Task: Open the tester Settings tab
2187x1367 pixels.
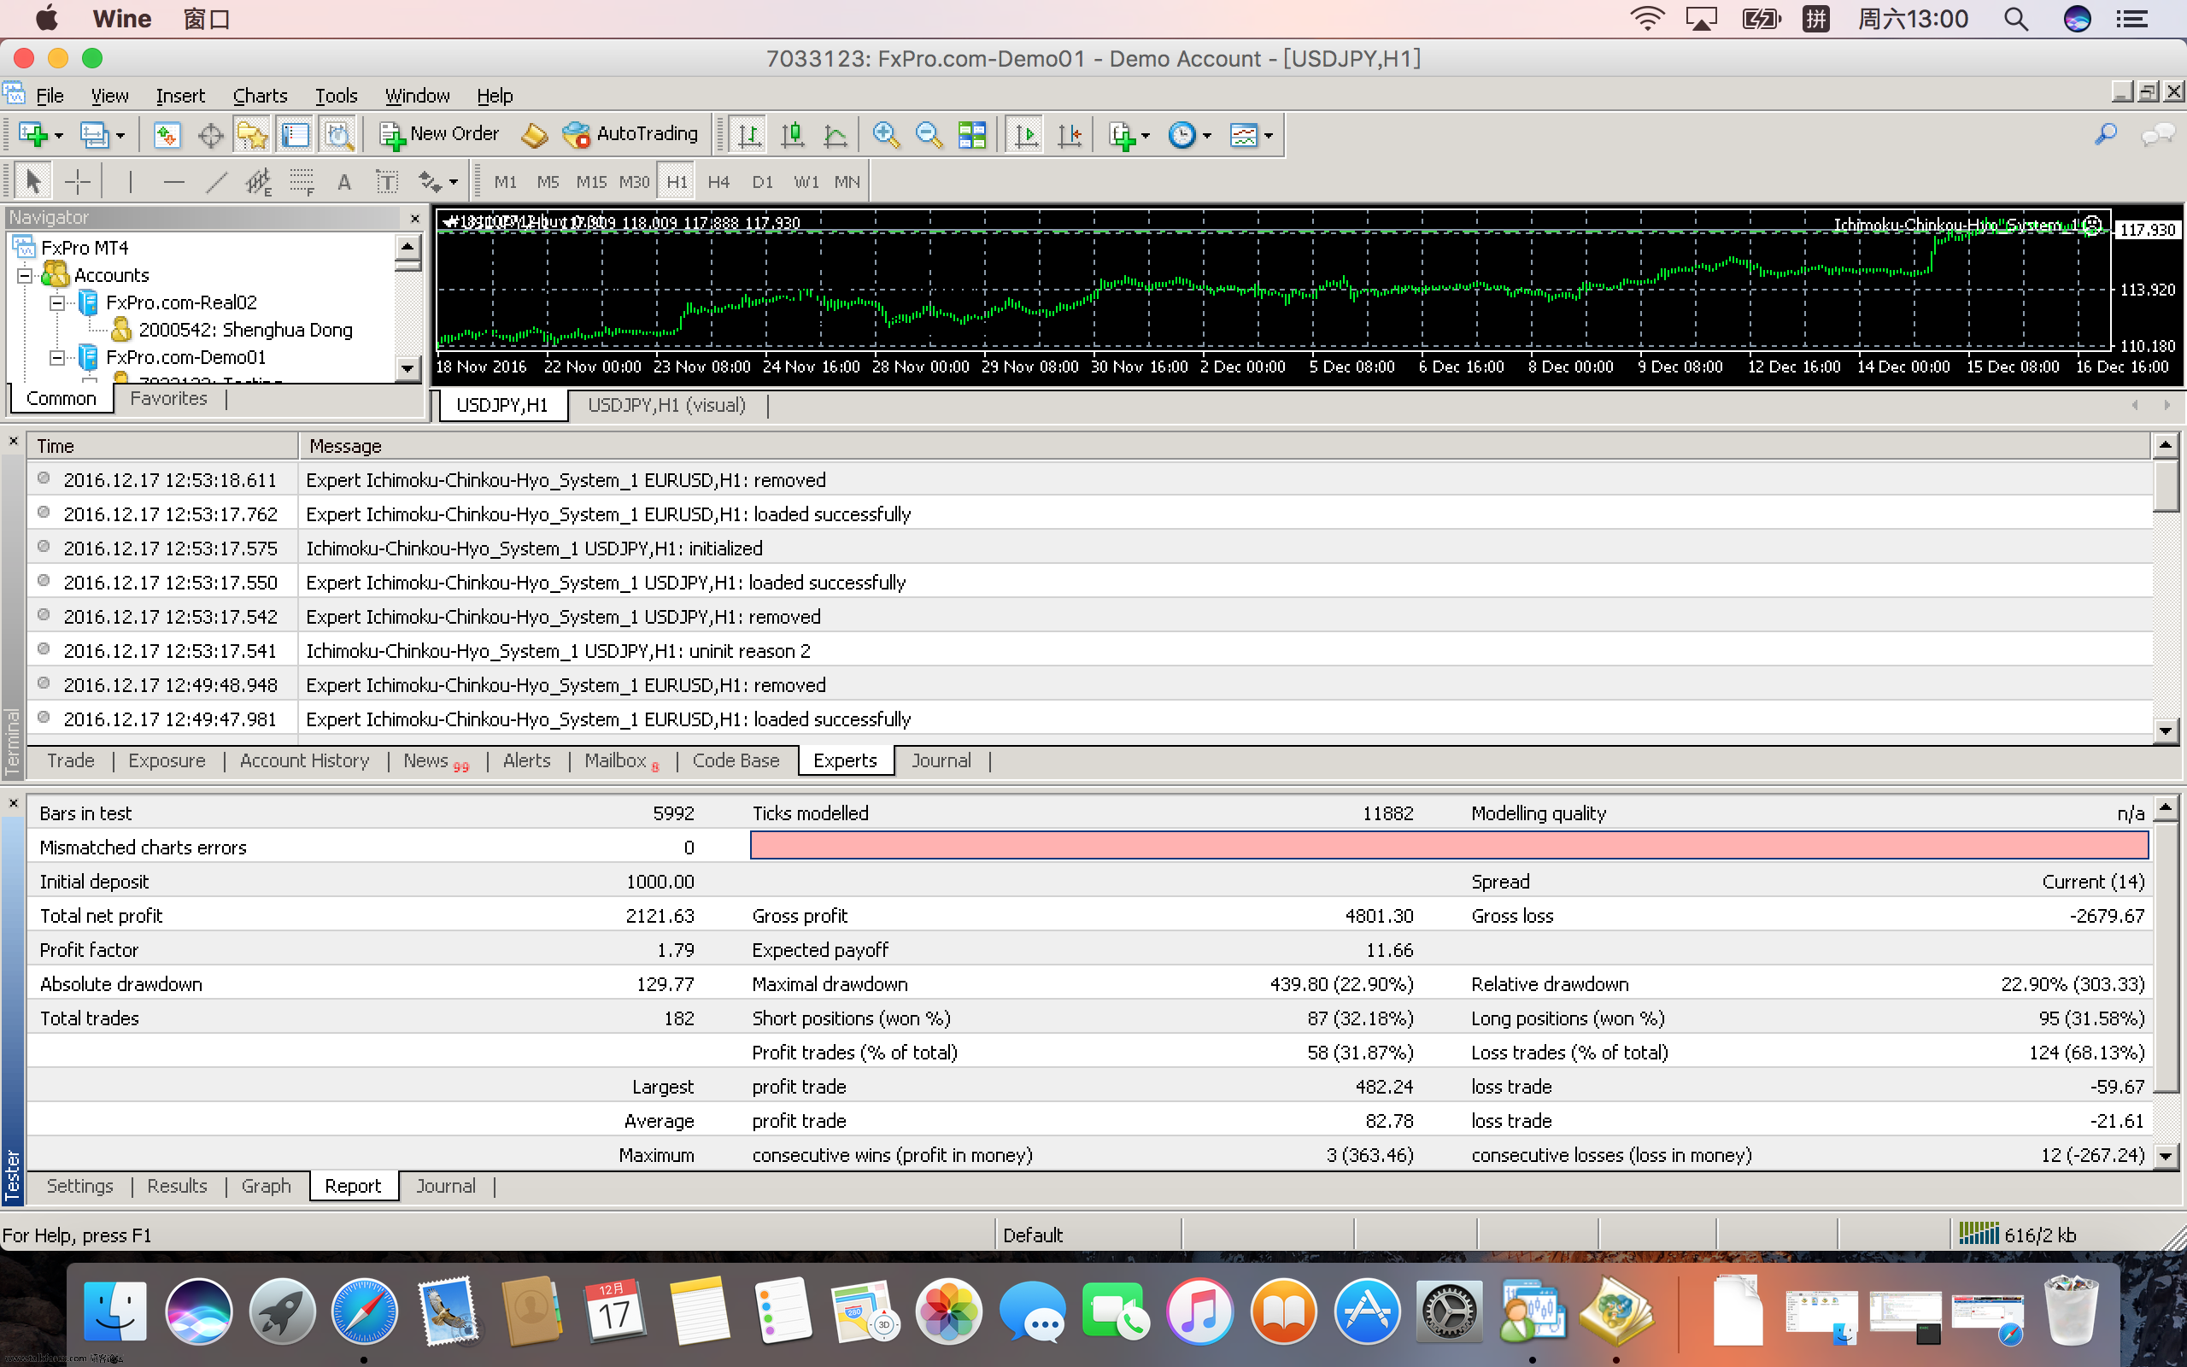Action: (x=79, y=1185)
